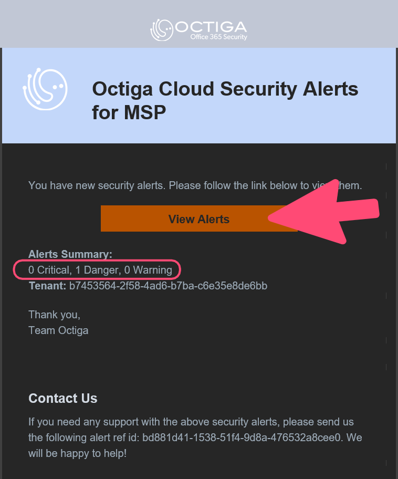Click the 'will be happy to help!' text
The height and width of the screenshot is (479, 398).
[77, 452]
